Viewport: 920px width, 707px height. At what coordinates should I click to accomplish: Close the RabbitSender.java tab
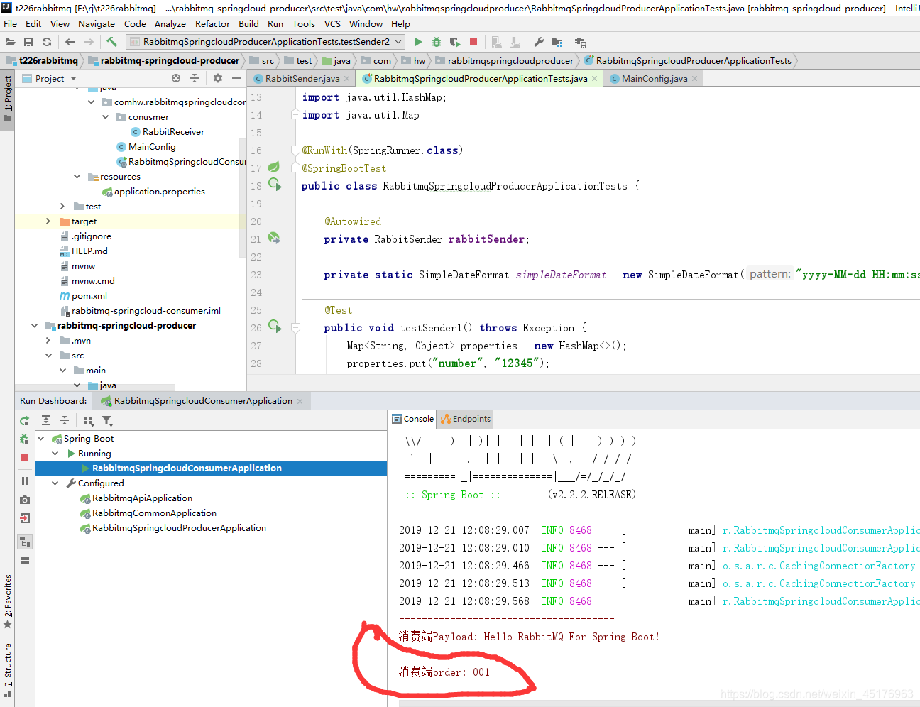pyautogui.click(x=346, y=79)
